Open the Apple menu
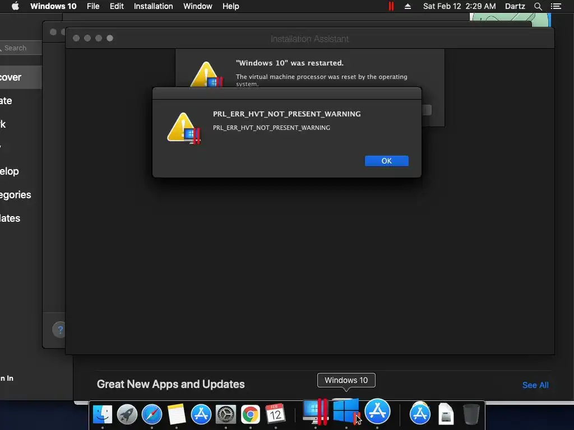The width and height of the screenshot is (574, 430). tap(15, 6)
